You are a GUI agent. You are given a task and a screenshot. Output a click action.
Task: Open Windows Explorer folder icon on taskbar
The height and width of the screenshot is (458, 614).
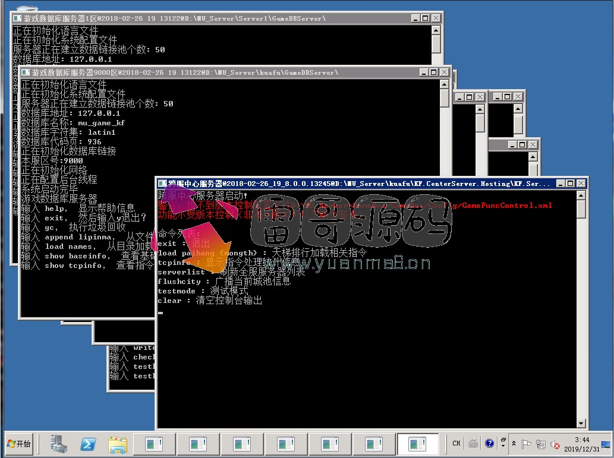click(118, 444)
